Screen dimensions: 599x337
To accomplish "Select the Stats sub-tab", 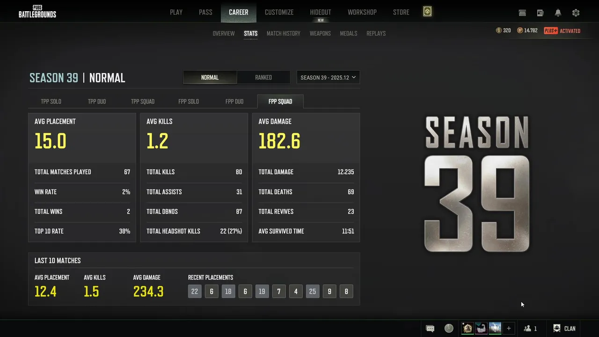I will (x=251, y=34).
